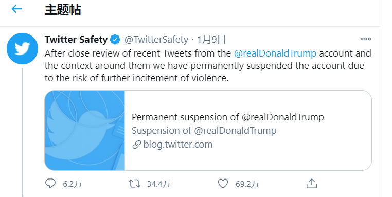Click the card's blue bird thumbnail image
Image resolution: width=392 pixels, height=197 pixels.
click(x=85, y=131)
